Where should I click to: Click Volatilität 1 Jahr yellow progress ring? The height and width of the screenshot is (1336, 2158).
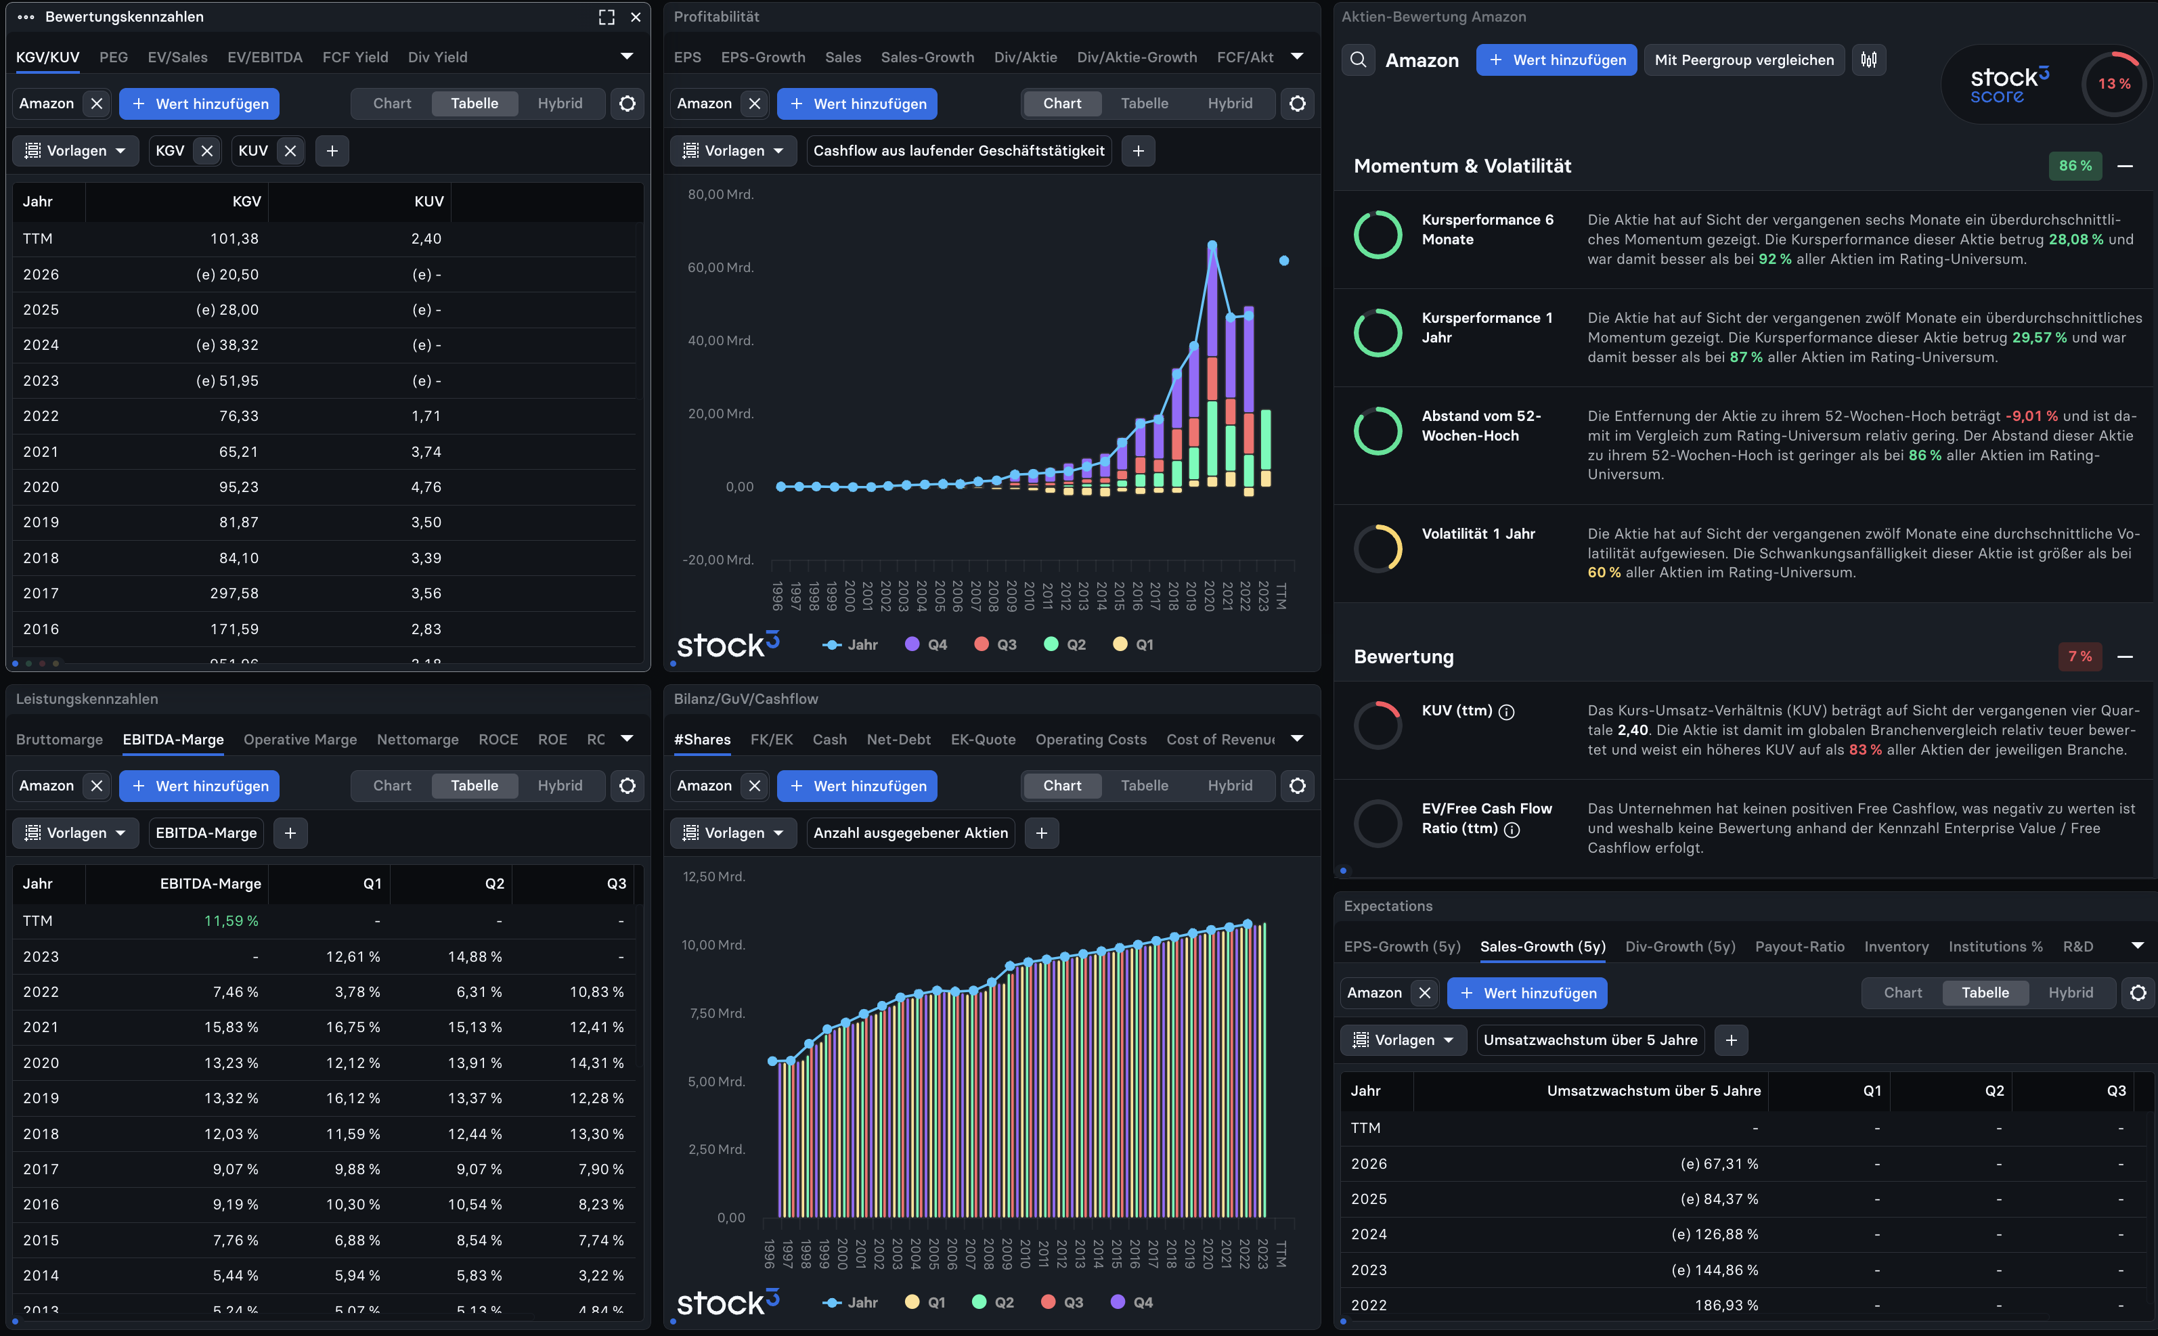(1378, 548)
